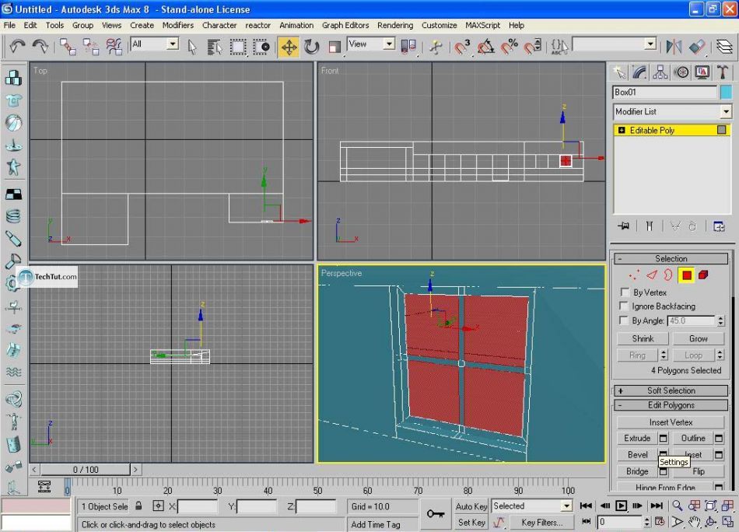Toggle the Percent Snap icon
The height and width of the screenshot is (532, 739).
click(509, 47)
